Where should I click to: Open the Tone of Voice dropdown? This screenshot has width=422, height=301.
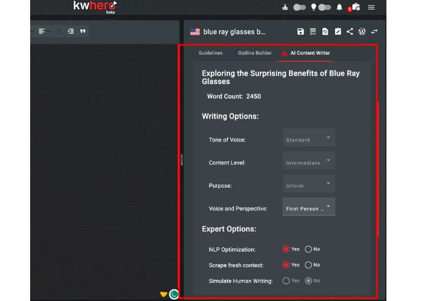[309, 138]
